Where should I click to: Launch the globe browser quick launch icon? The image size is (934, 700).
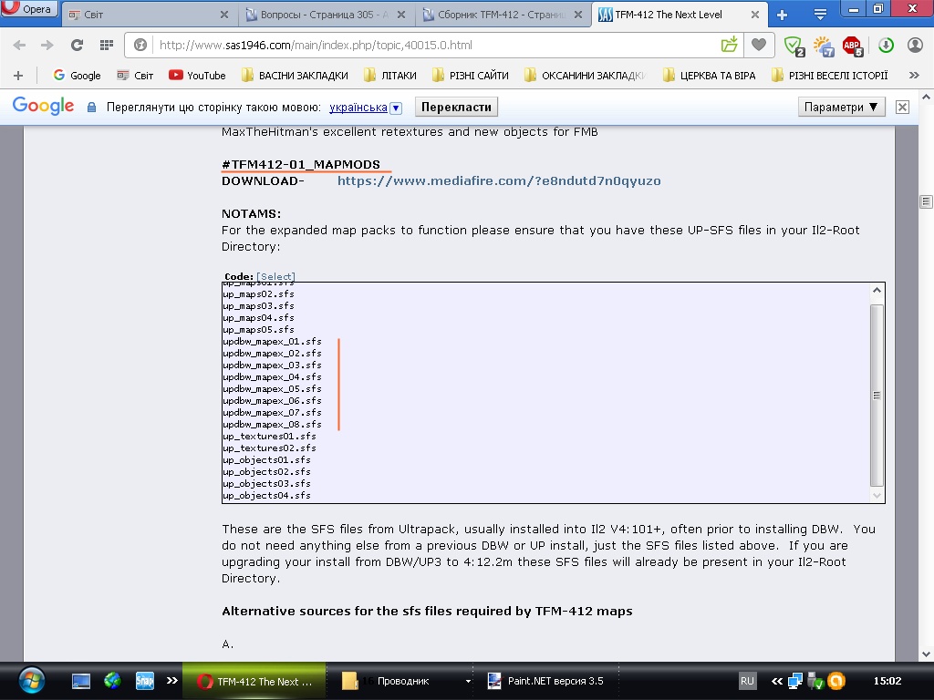tap(112, 680)
